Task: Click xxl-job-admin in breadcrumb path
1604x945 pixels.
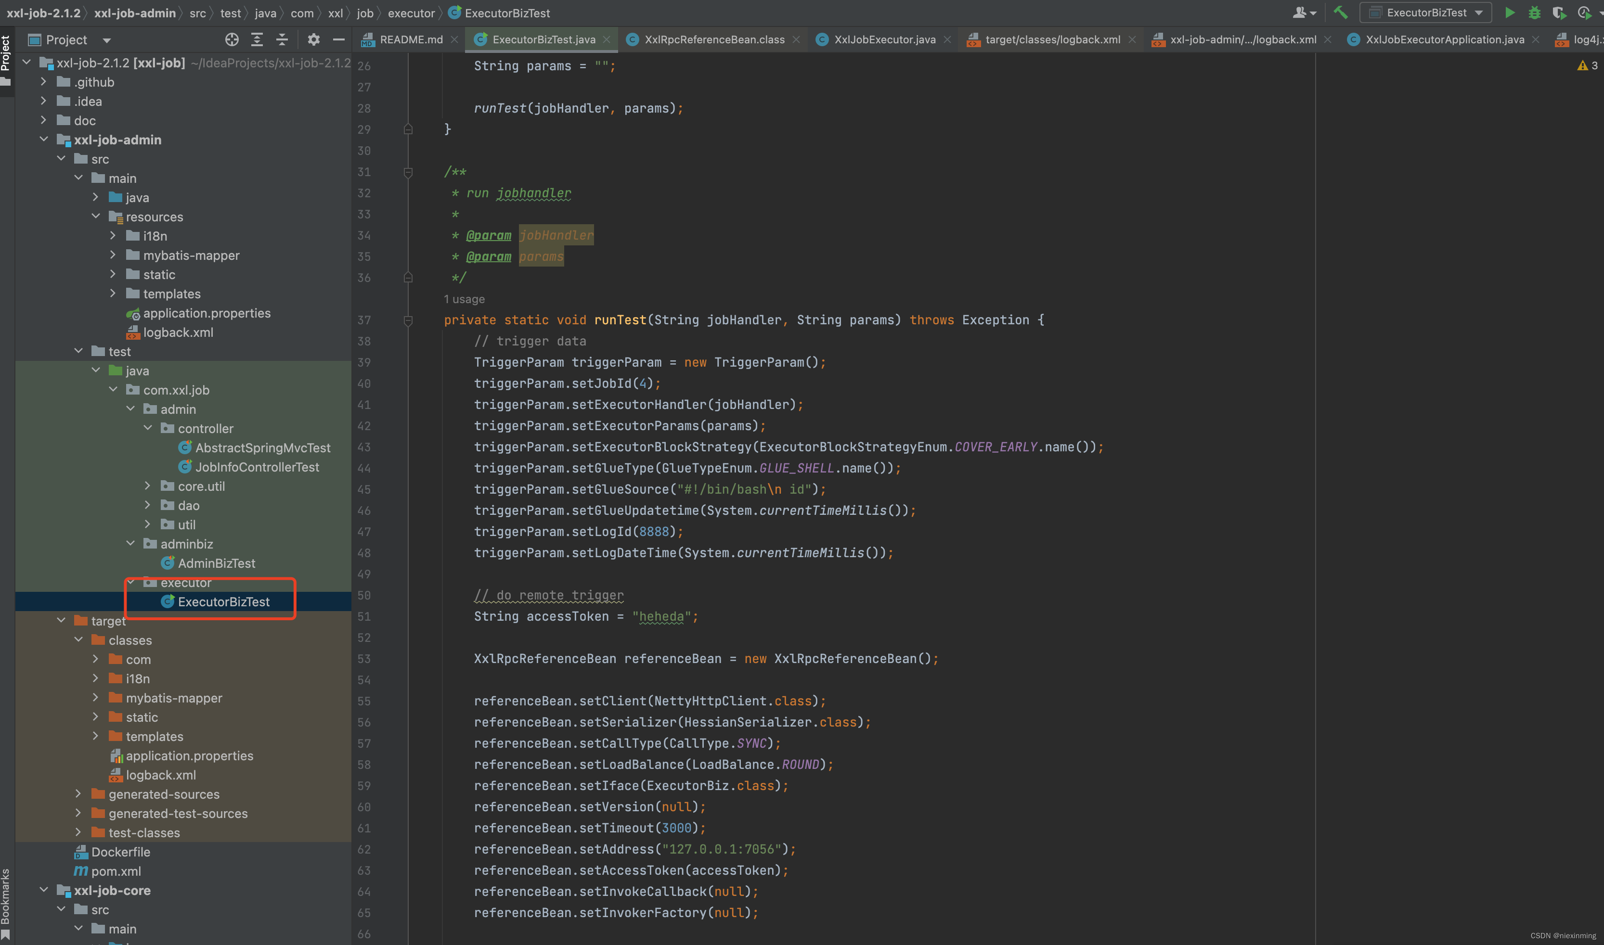Action: tap(135, 13)
